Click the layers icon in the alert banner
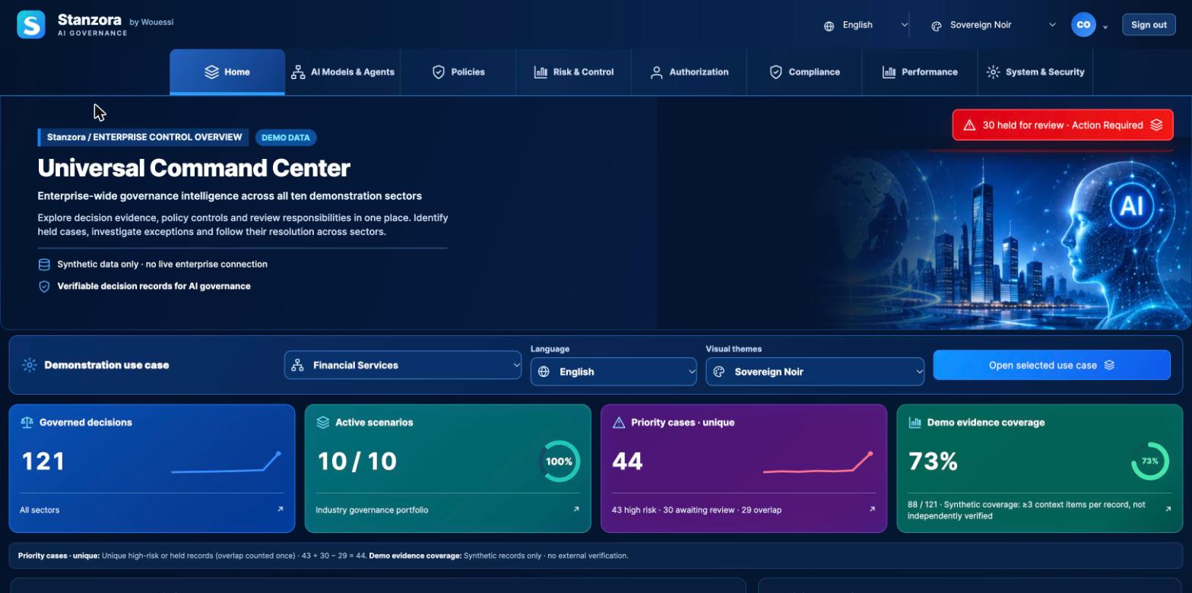Image resolution: width=1192 pixels, height=593 pixels. (x=1156, y=125)
